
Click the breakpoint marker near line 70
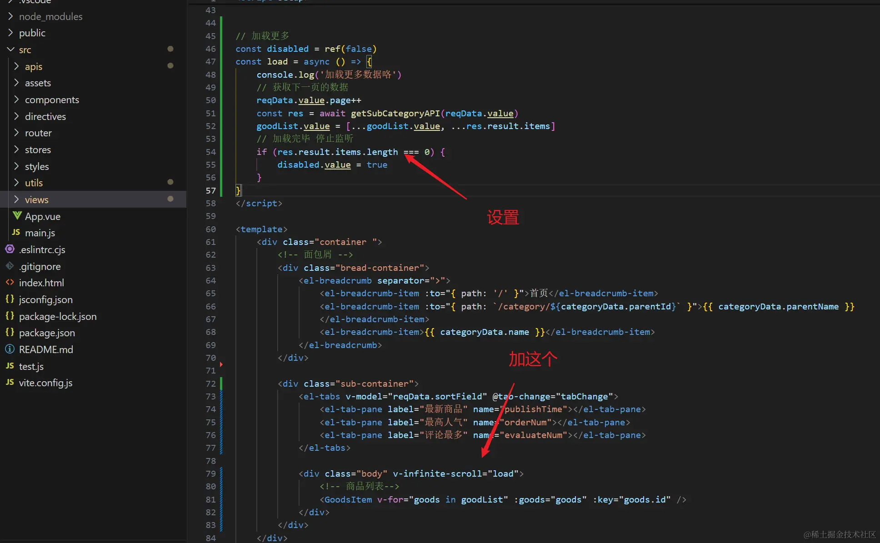click(221, 364)
